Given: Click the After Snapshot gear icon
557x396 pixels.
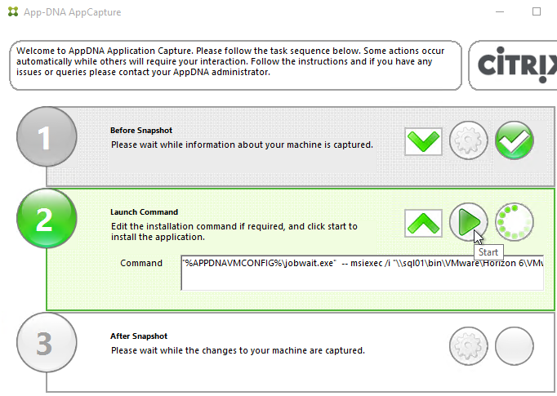Looking at the screenshot, I should point(468,346).
